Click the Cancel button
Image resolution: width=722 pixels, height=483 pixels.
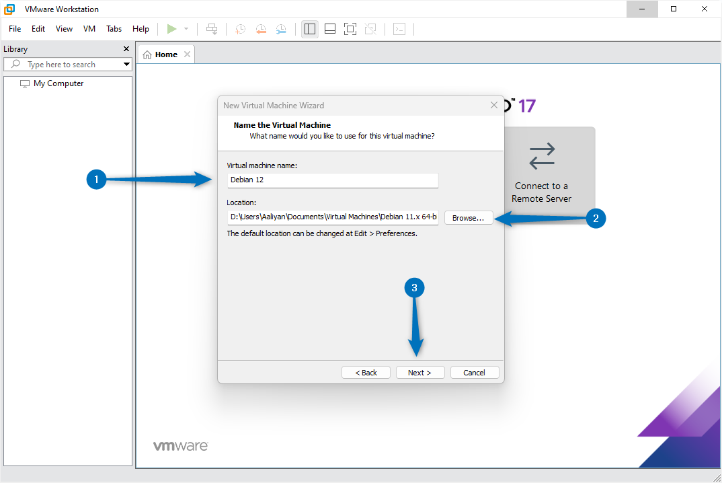[x=475, y=372]
